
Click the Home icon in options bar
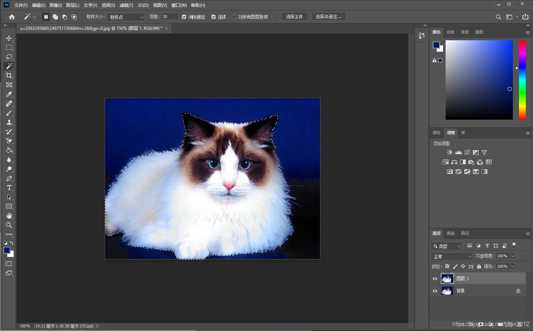[12, 17]
